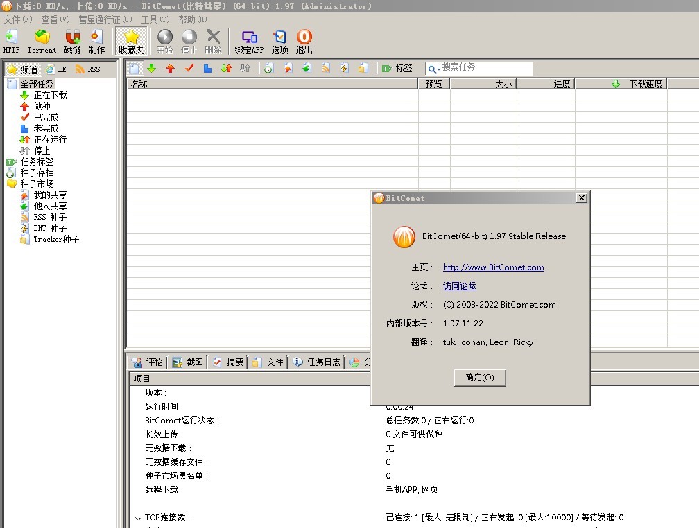This screenshot has width=699, height=528.
Task: Open a Torrent file from the main toolbar
Action: (x=42, y=42)
